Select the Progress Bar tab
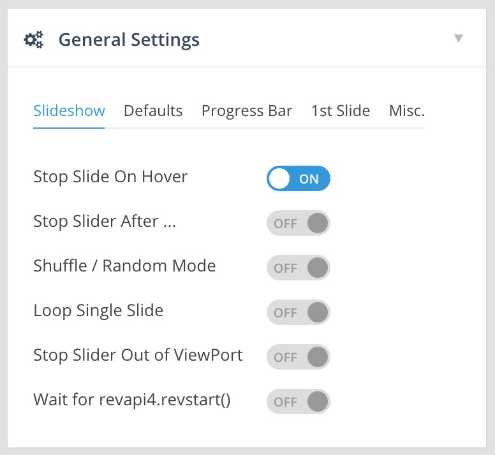The width and height of the screenshot is (495, 455). [x=247, y=111]
